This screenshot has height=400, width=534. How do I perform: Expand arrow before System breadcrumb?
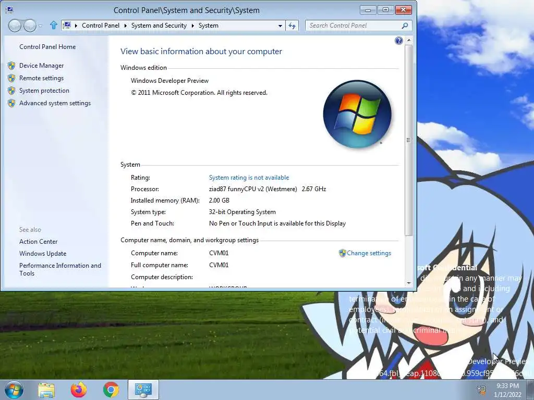point(193,26)
